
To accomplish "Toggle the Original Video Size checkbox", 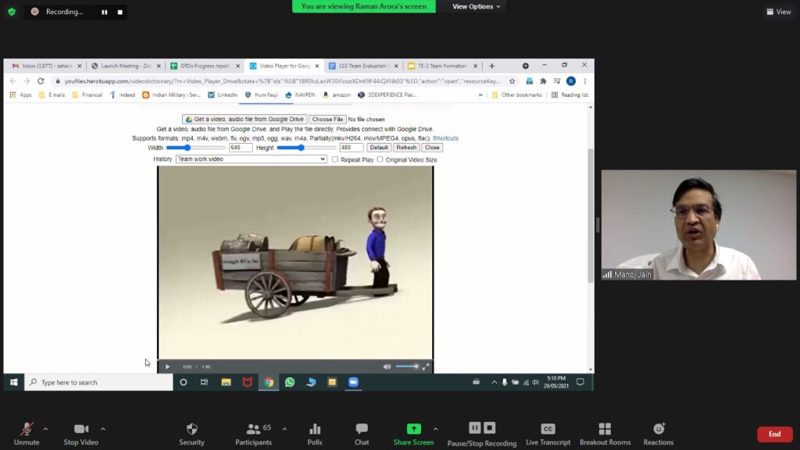I will coord(380,159).
